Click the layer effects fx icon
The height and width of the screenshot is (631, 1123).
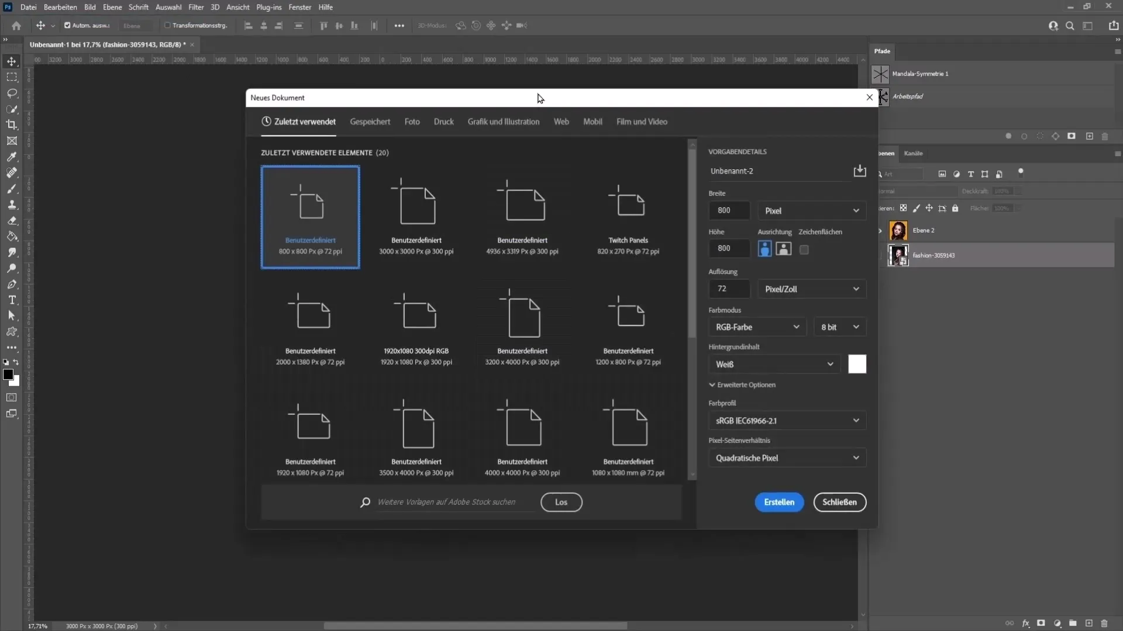[x=1025, y=623]
